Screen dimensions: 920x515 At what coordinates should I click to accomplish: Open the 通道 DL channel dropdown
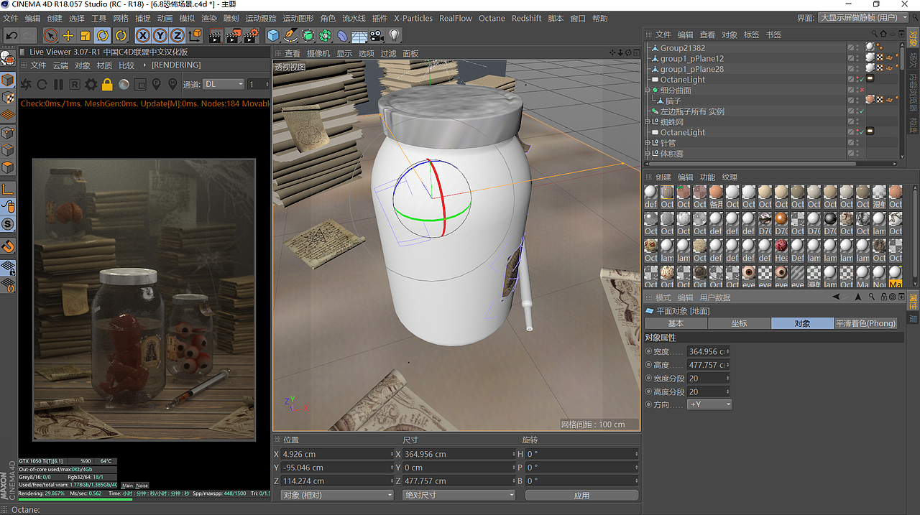pos(224,84)
